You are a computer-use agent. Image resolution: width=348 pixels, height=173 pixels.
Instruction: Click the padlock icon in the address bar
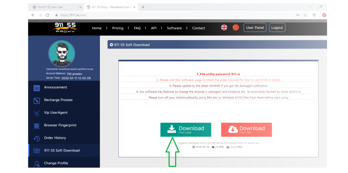tap(56, 15)
